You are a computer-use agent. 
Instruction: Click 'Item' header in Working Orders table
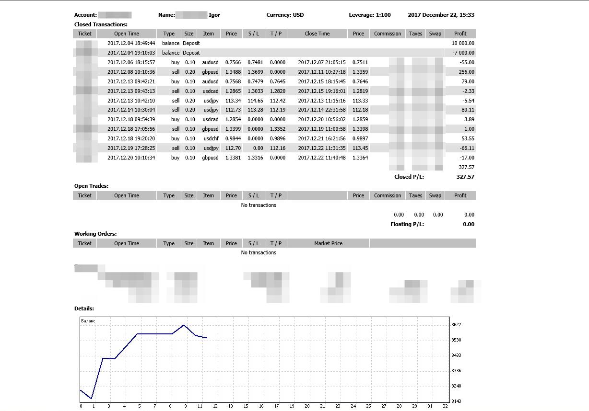pyautogui.click(x=208, y=243)
